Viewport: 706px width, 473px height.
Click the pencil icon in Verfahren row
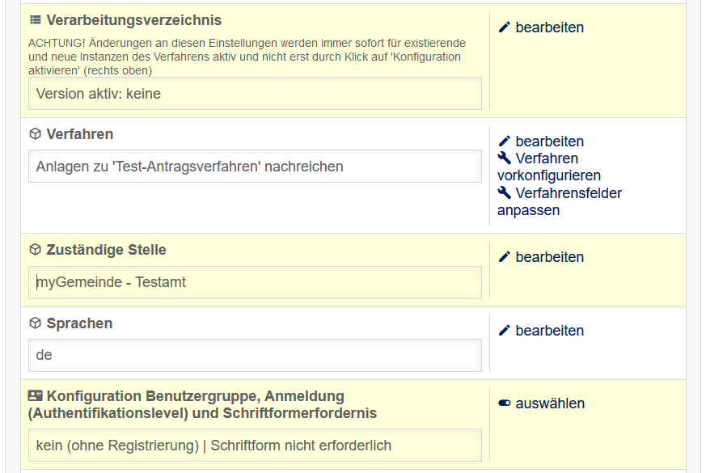(505, 141)
